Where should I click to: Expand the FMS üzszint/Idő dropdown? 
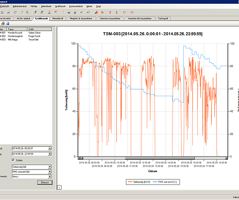tap(50, 172)
